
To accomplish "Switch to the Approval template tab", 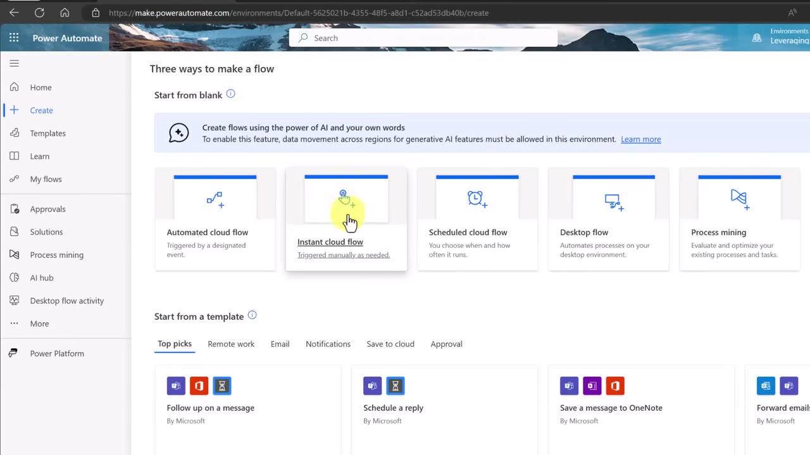I will click(446, 344).
